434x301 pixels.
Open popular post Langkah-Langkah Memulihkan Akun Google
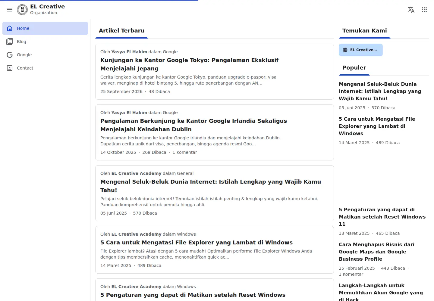click(381, 292)
